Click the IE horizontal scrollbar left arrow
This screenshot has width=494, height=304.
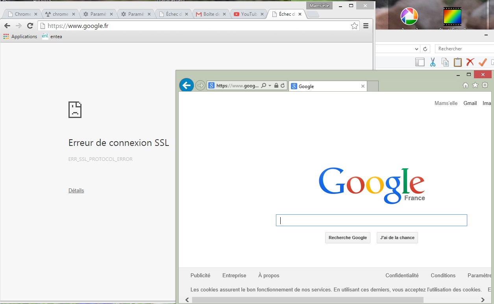(187, 300)
